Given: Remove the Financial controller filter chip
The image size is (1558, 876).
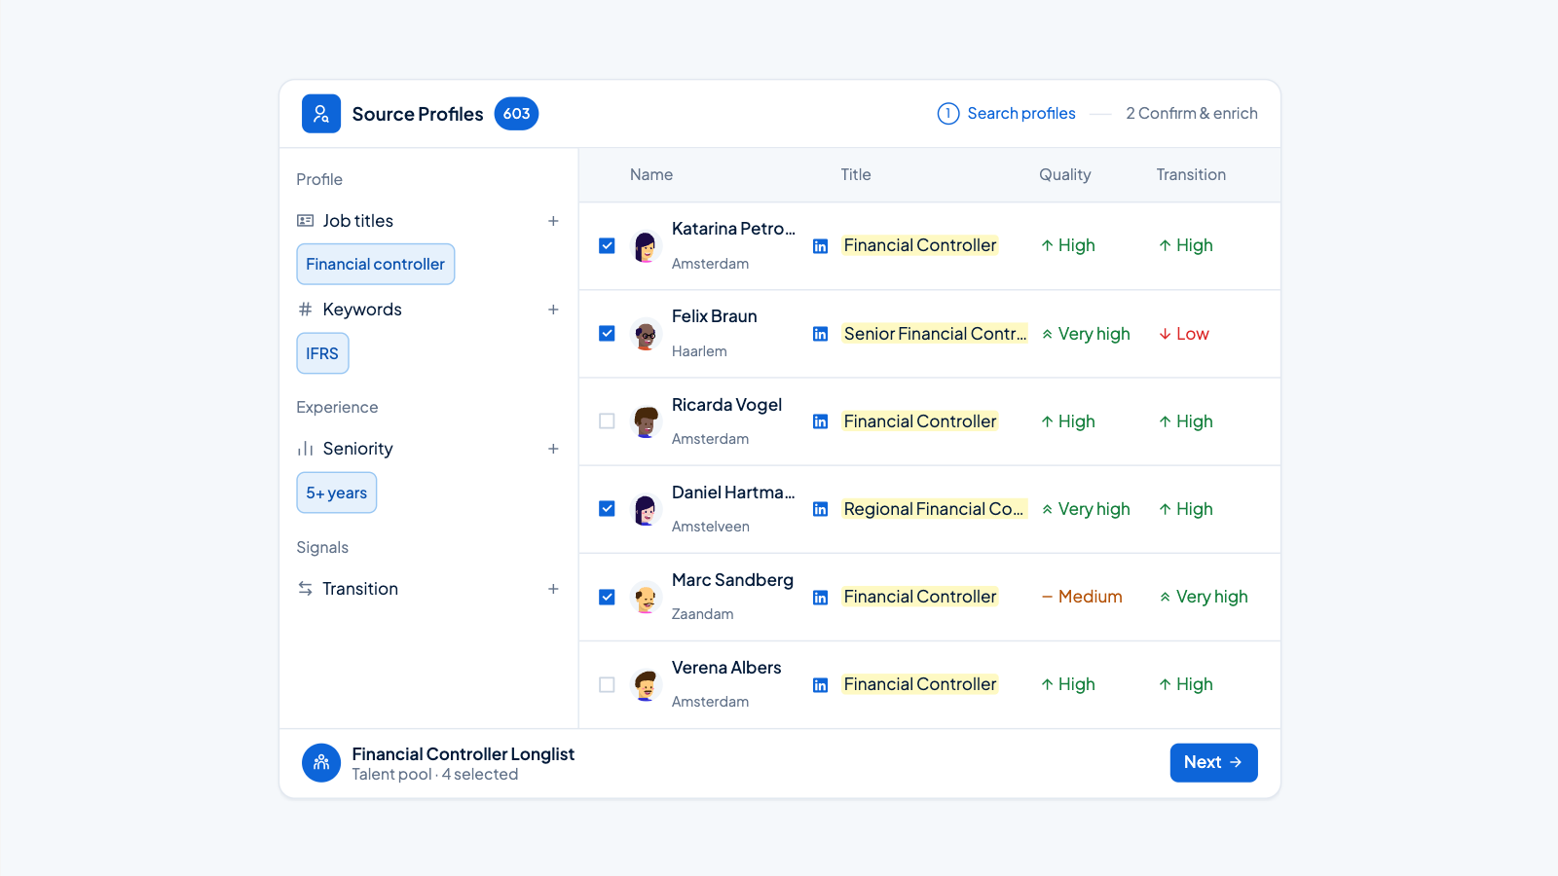Looking at the screenshot, I should point(375,265).
